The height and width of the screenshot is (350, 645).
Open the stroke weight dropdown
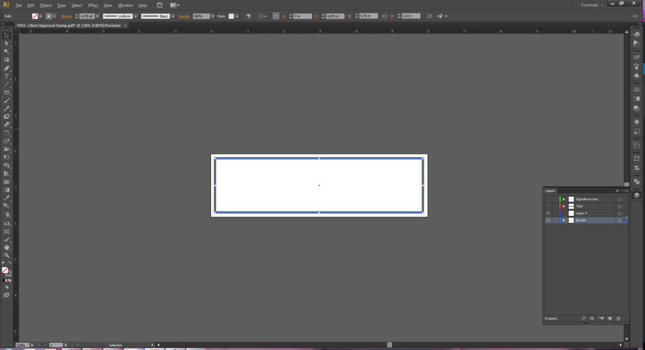pyautogui.click(x=98, y=16)
